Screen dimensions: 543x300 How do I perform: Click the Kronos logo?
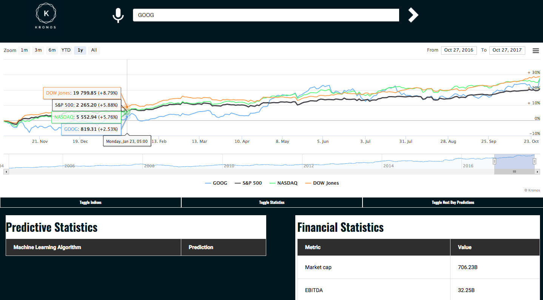(x=46, y=16)
